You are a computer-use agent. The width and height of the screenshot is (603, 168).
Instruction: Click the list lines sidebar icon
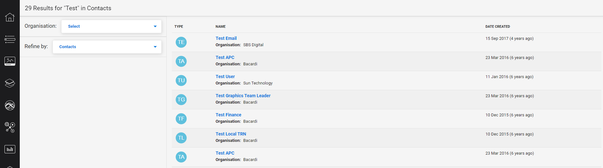coord(10,39)
